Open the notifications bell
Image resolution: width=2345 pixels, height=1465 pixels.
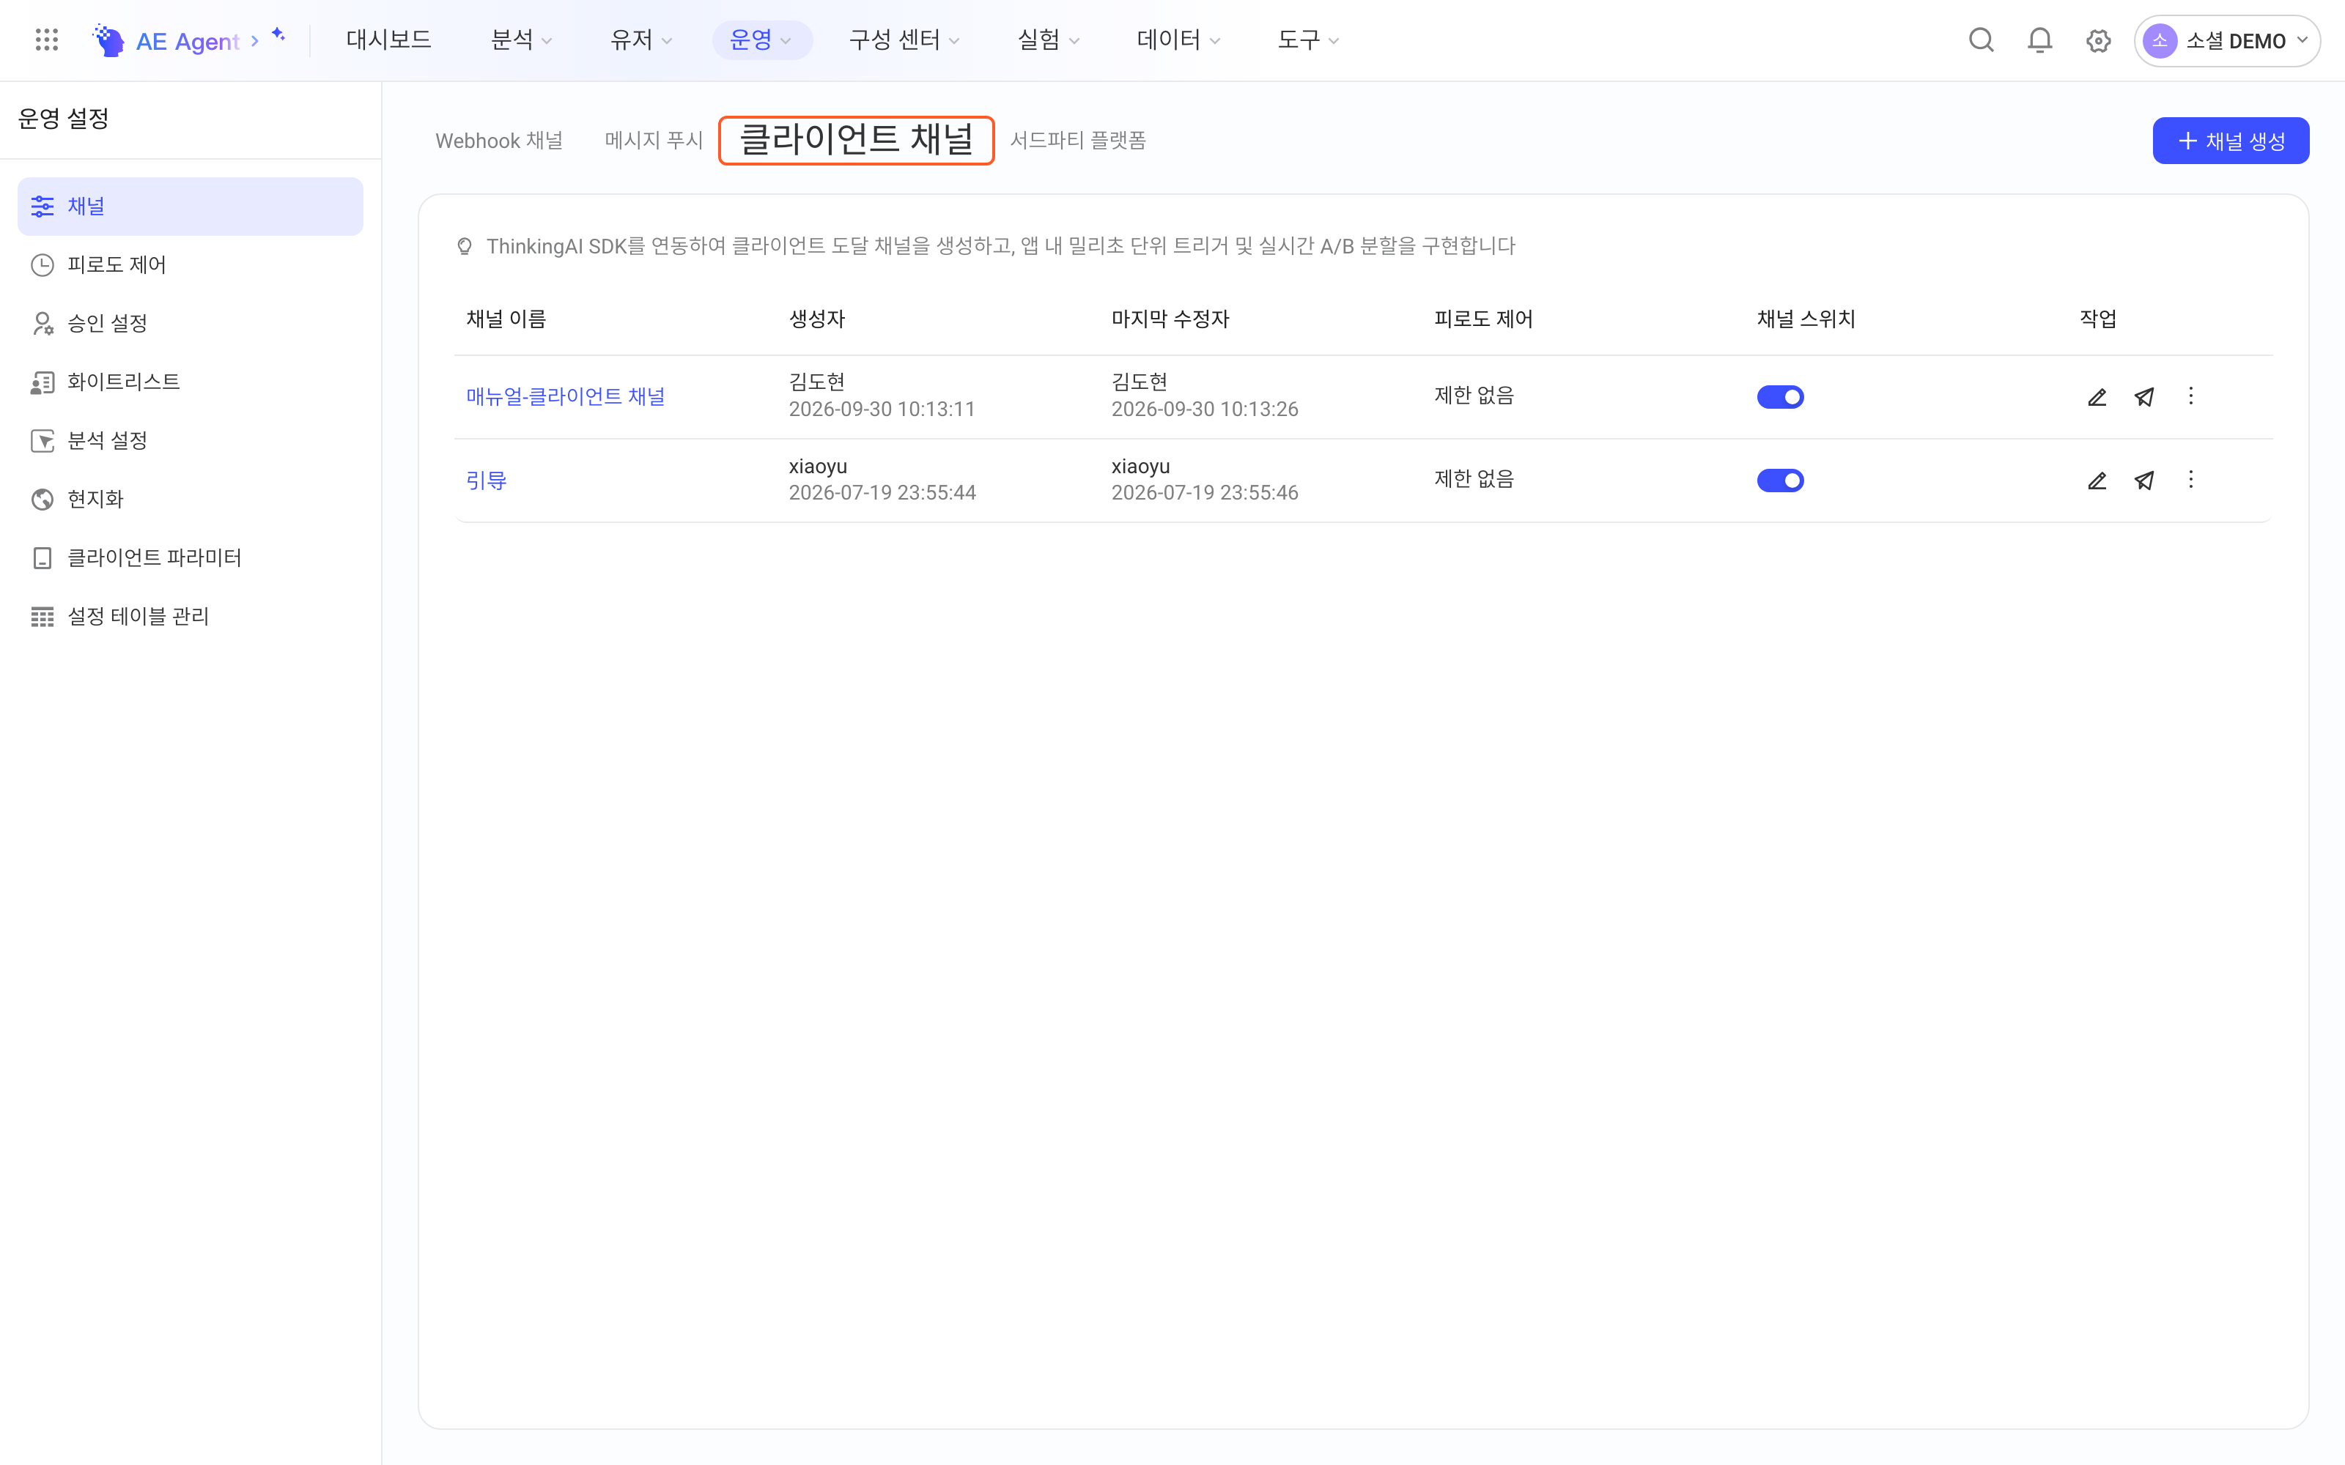2039,40
